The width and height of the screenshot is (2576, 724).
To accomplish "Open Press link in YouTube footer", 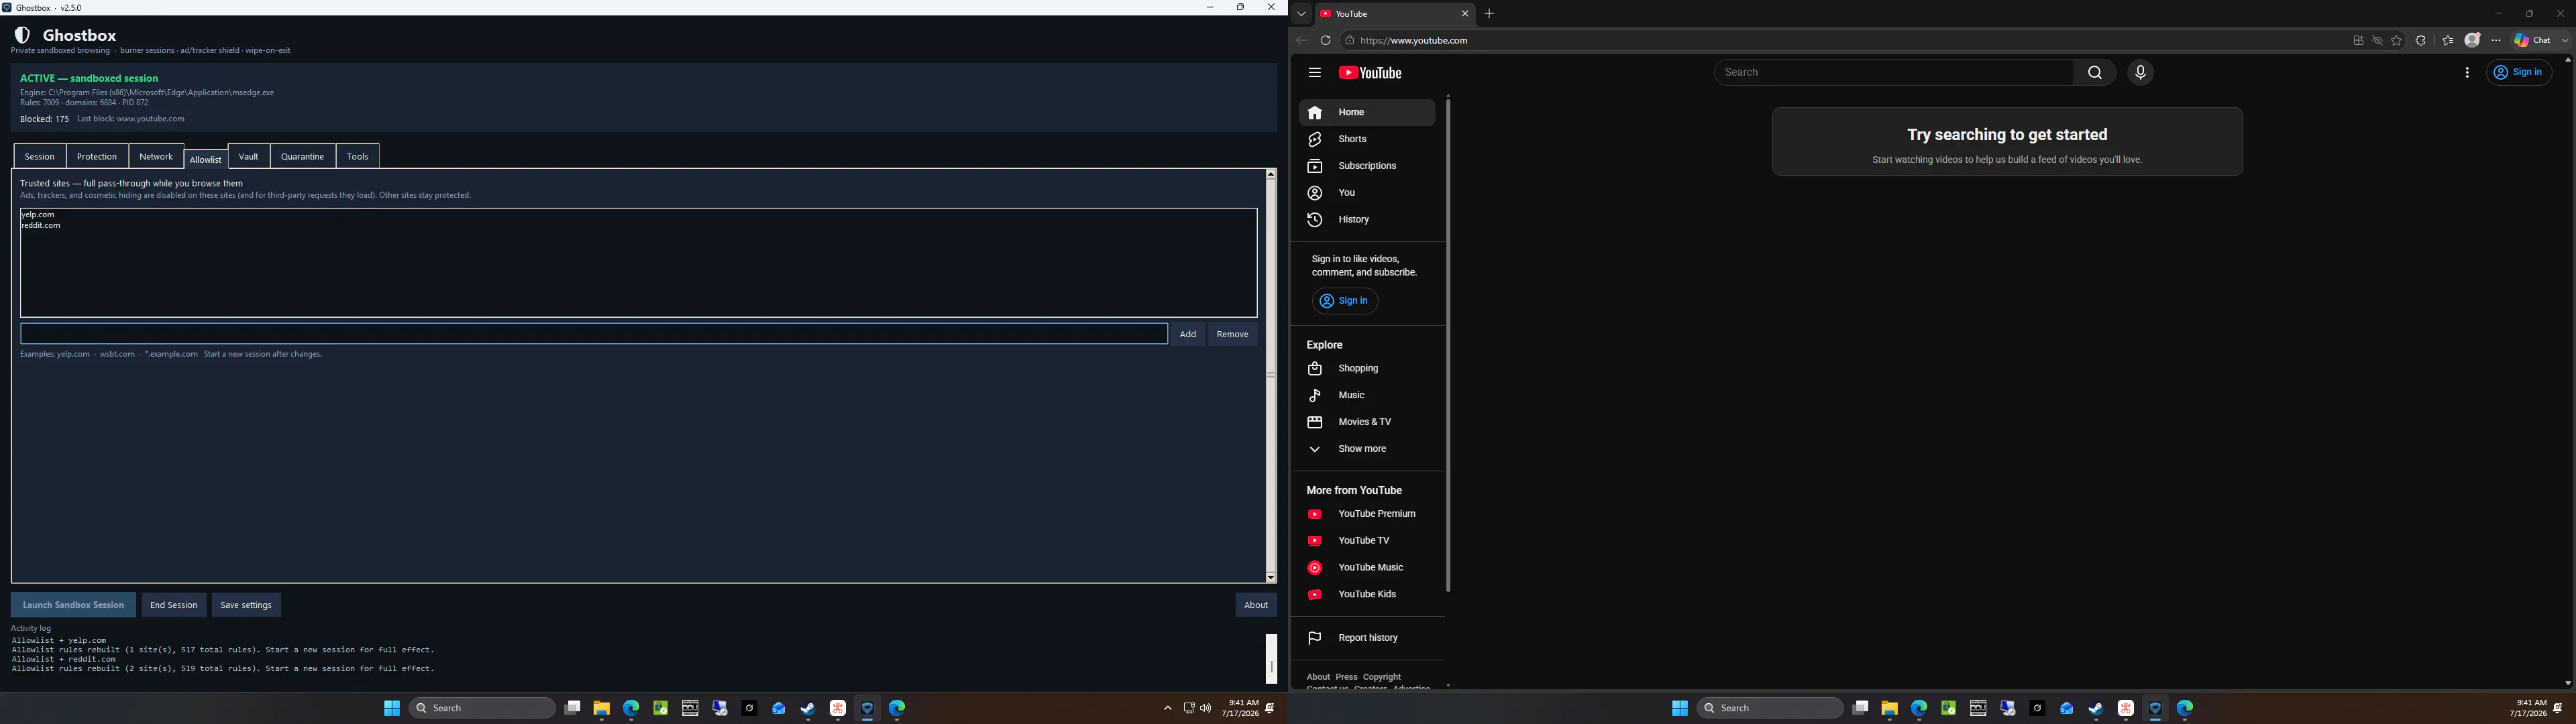I will point(1346,677).
